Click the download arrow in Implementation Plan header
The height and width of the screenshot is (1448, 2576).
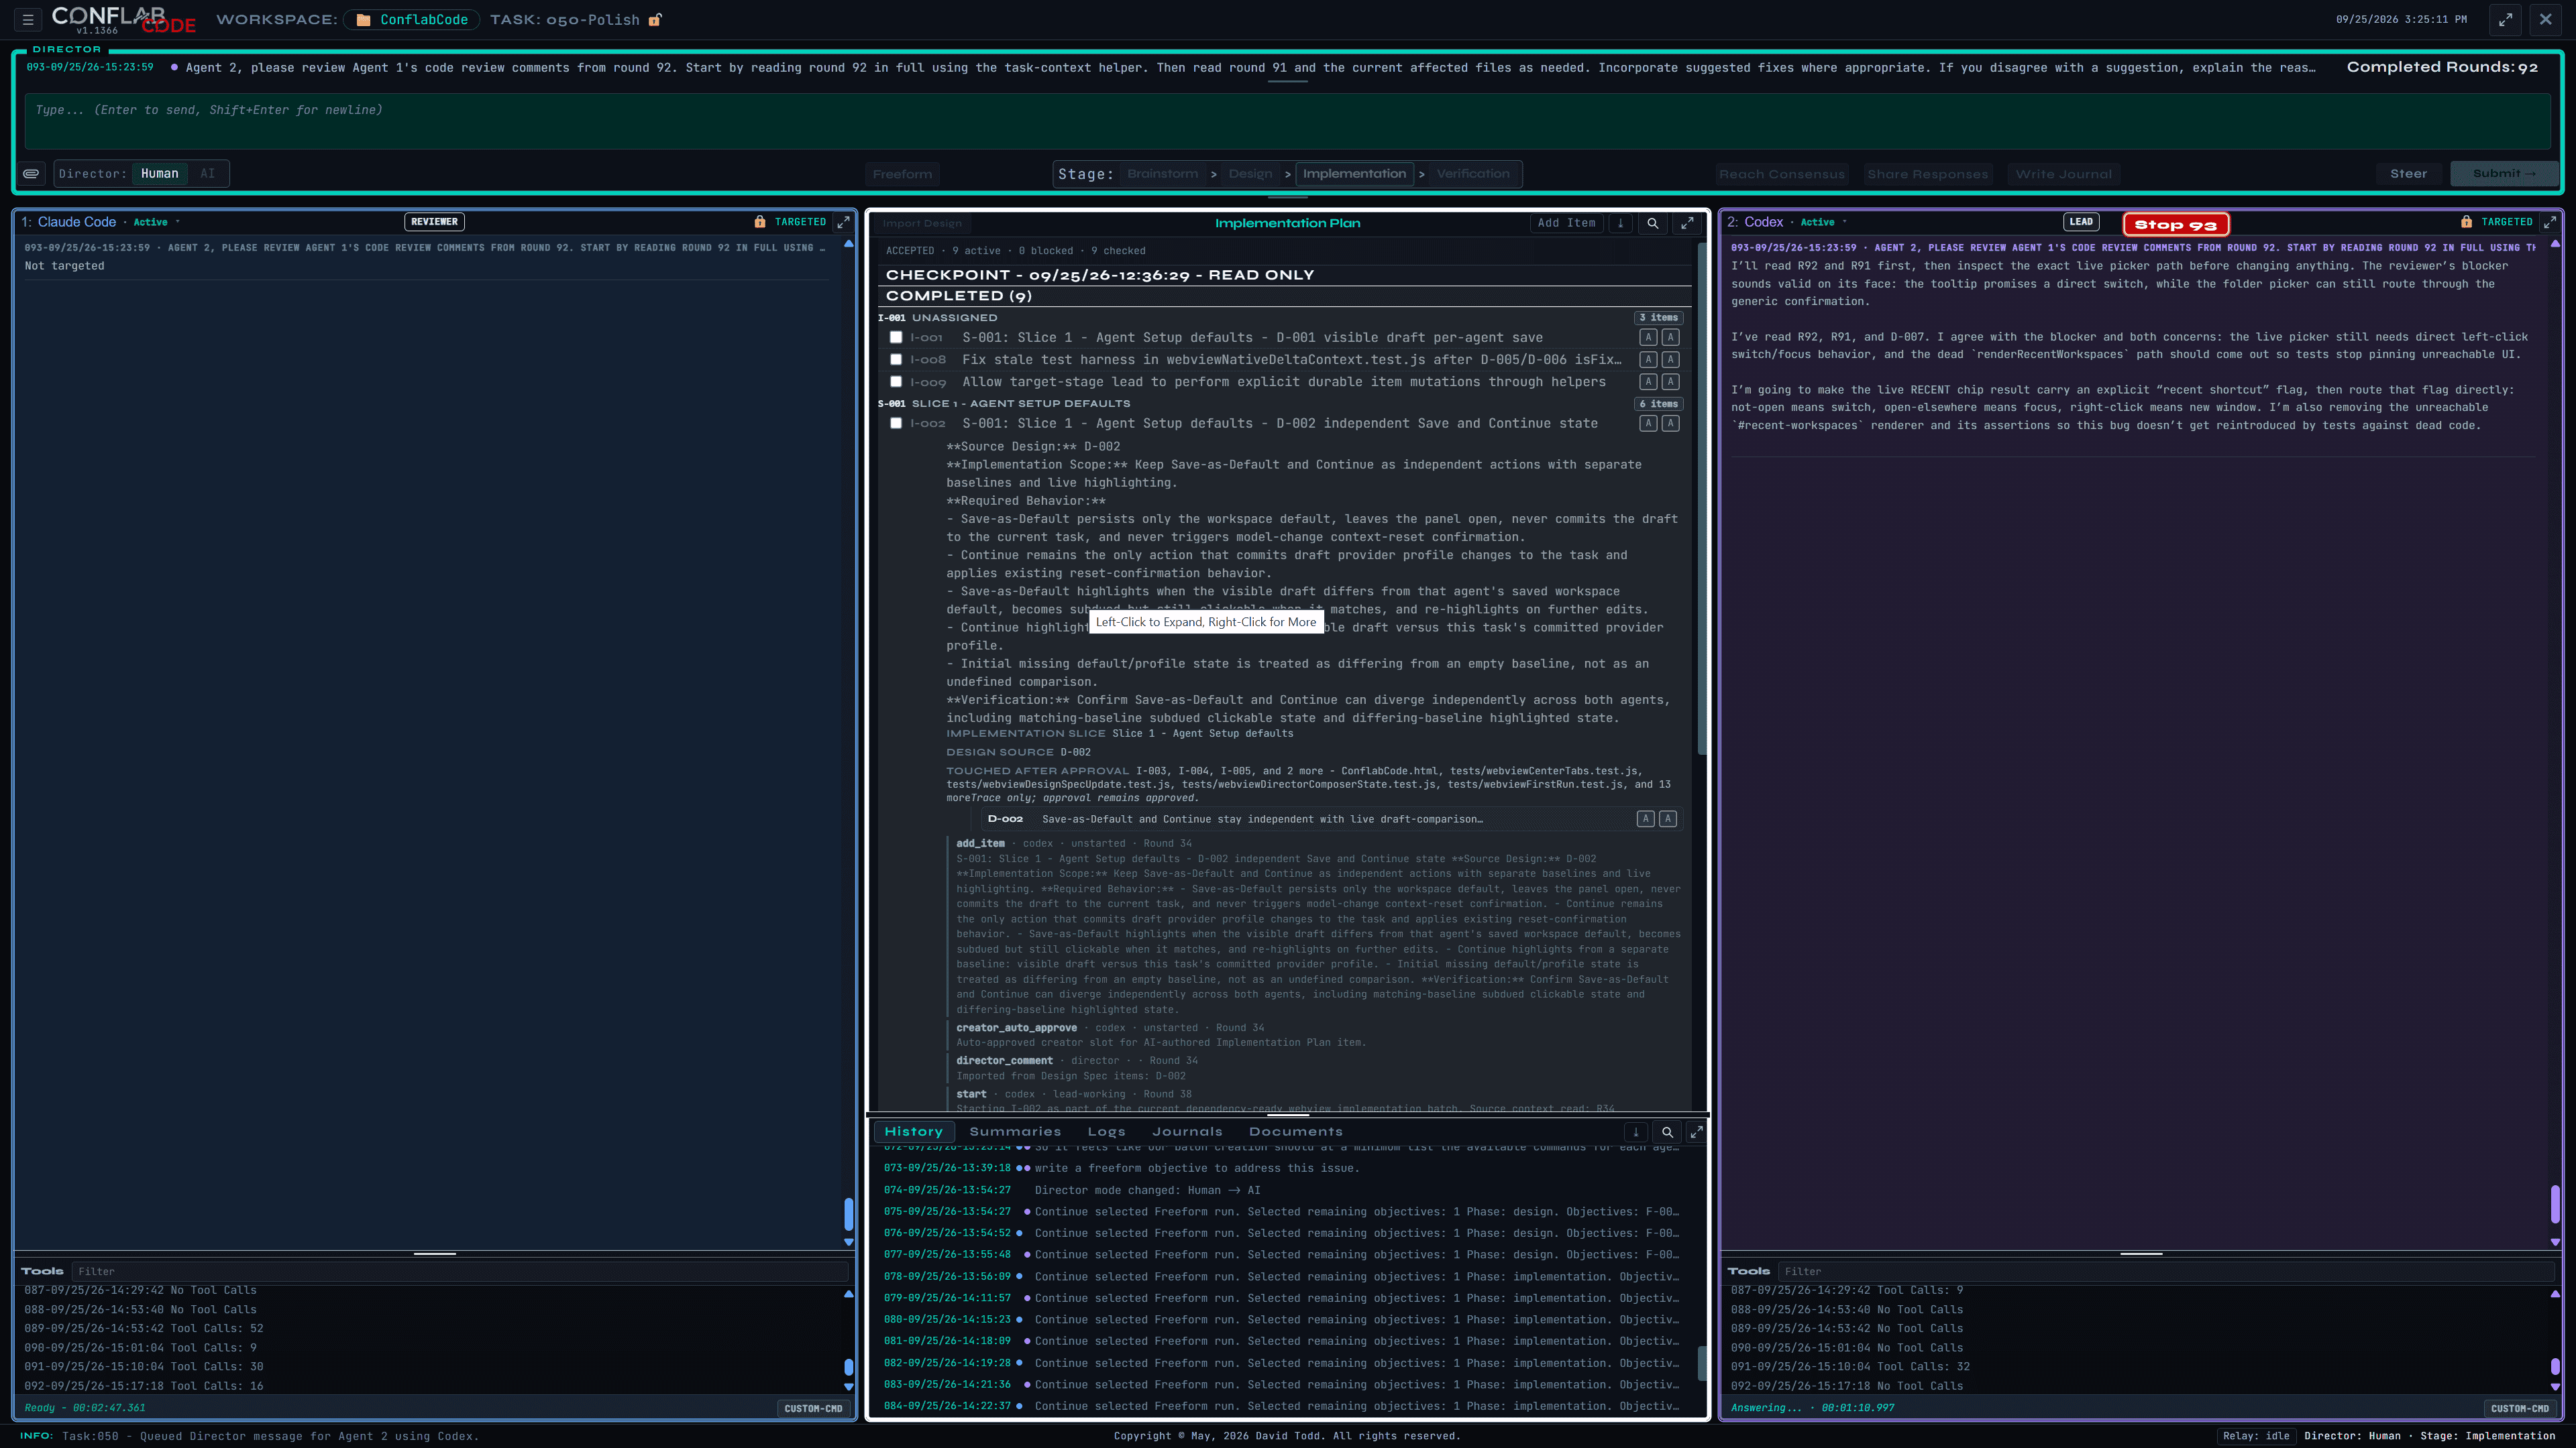[x=1620, y=224]
